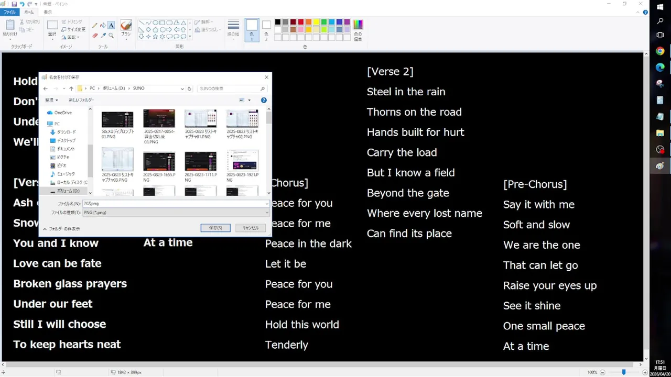671x377 pixels.
Task: Click the Up folder arrow in save dialog
Action: (71, 88)
